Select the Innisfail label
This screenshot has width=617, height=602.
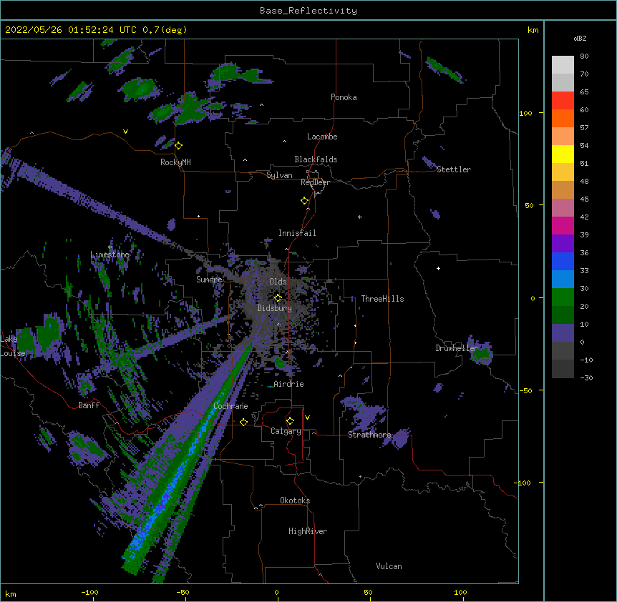(x=297, y=233)
